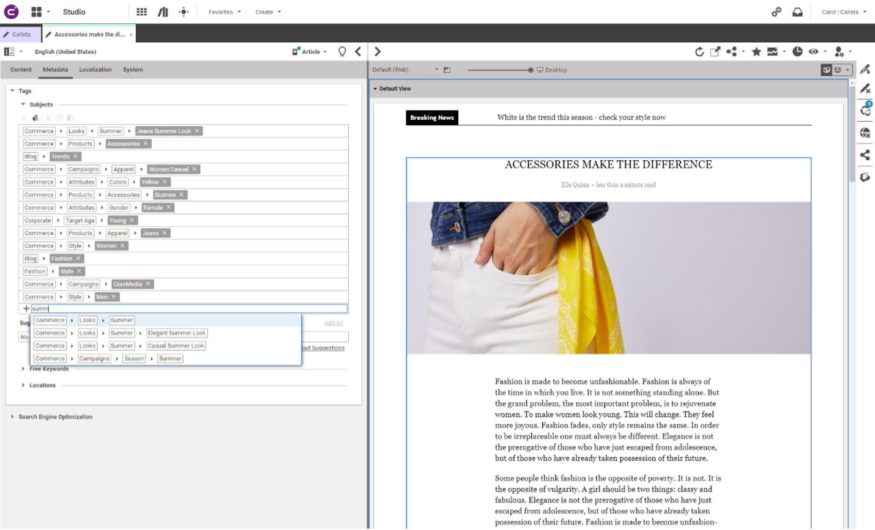The height and width of the screenshot is (530, 875).
Task: Select the Casual Summer Look suggestion
Action: click(x=166, y=346)
